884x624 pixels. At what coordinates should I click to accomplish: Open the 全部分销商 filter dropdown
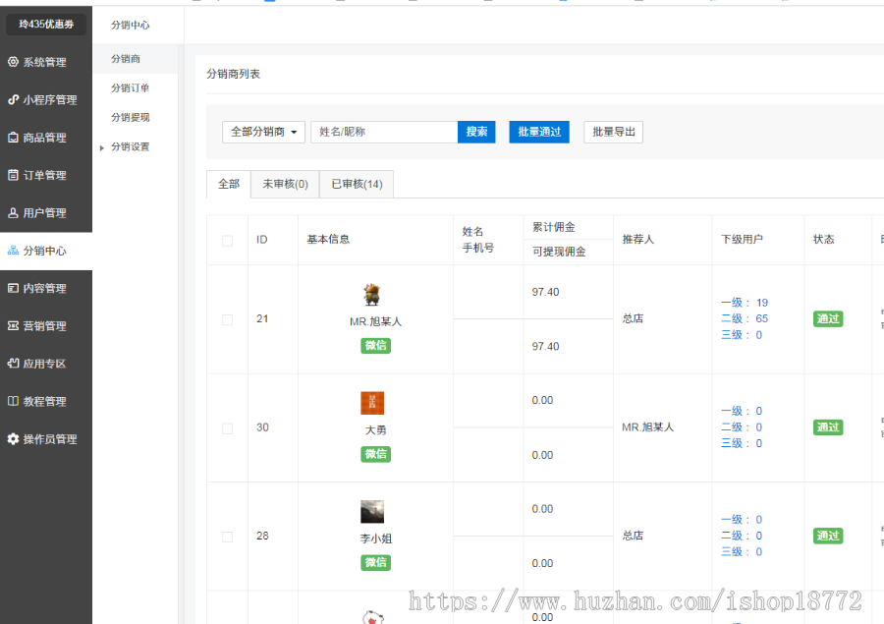coord(261,131)
